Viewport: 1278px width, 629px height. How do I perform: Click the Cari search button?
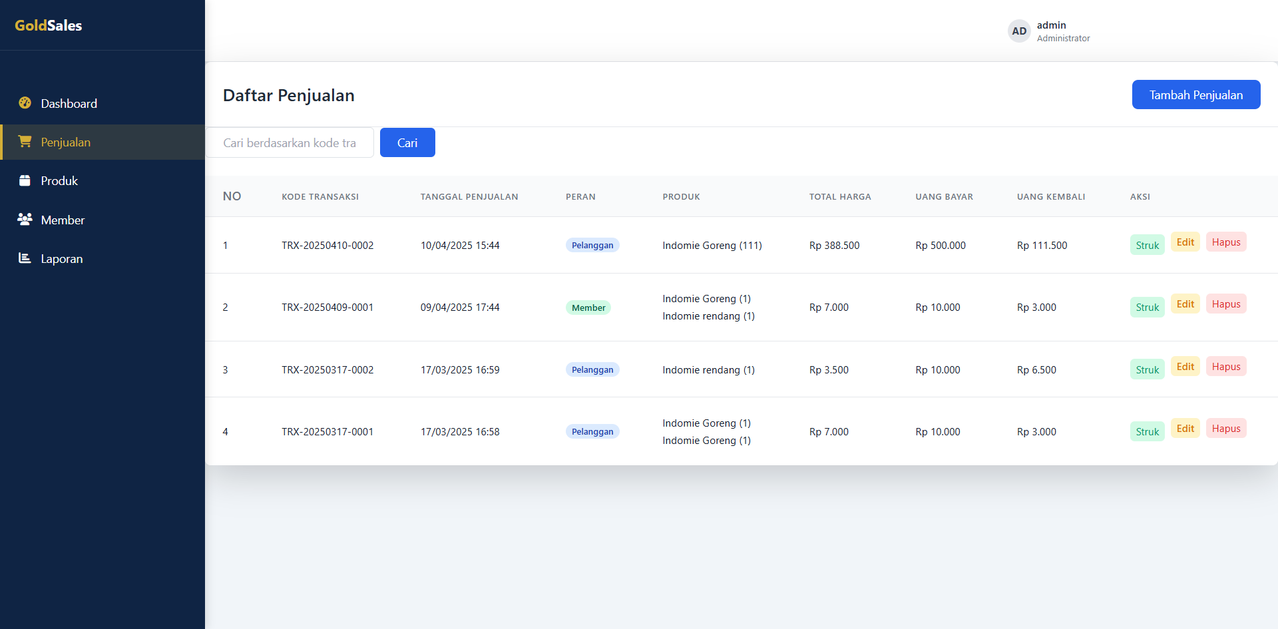[407, 142]
